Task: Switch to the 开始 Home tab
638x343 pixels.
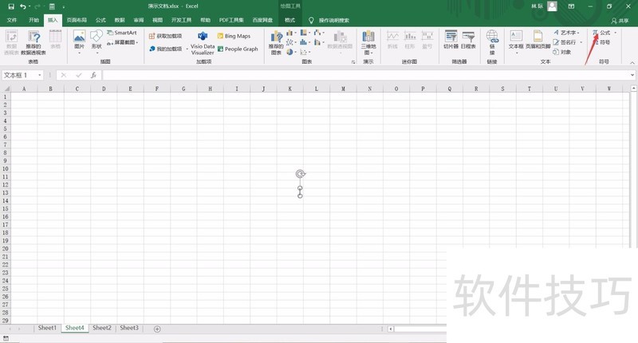Action: [x=33, y=20]
